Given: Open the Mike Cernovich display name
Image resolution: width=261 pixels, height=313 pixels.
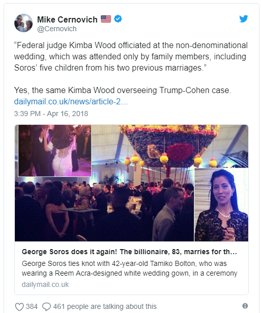Looking at the screenshot, I should (67, 19).
